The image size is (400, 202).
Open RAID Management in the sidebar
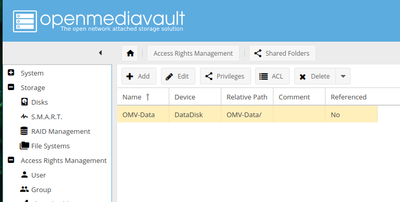[x=61, y=131]
